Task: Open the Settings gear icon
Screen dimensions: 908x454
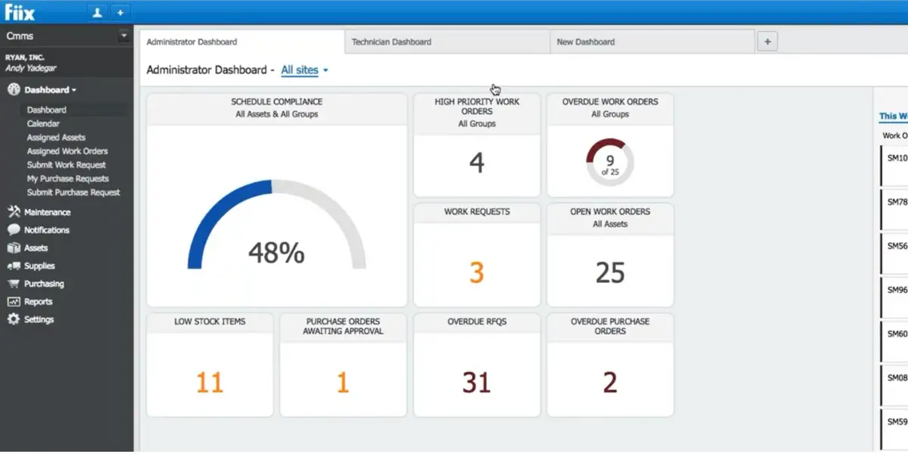Action: tap(13, 319)
